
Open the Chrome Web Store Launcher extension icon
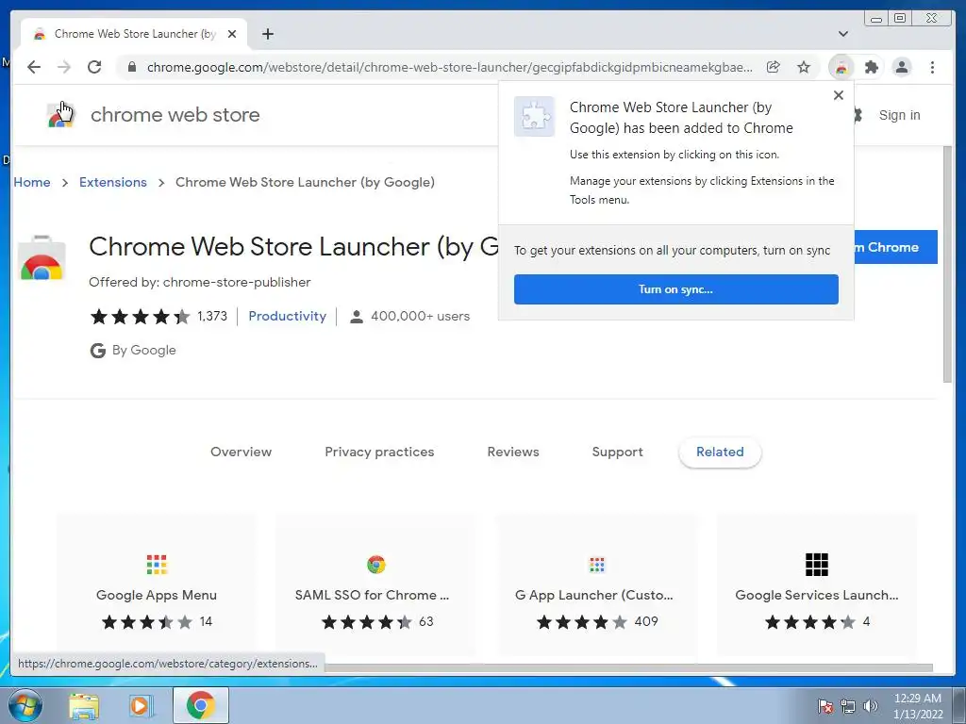click(x=841, y=67)
